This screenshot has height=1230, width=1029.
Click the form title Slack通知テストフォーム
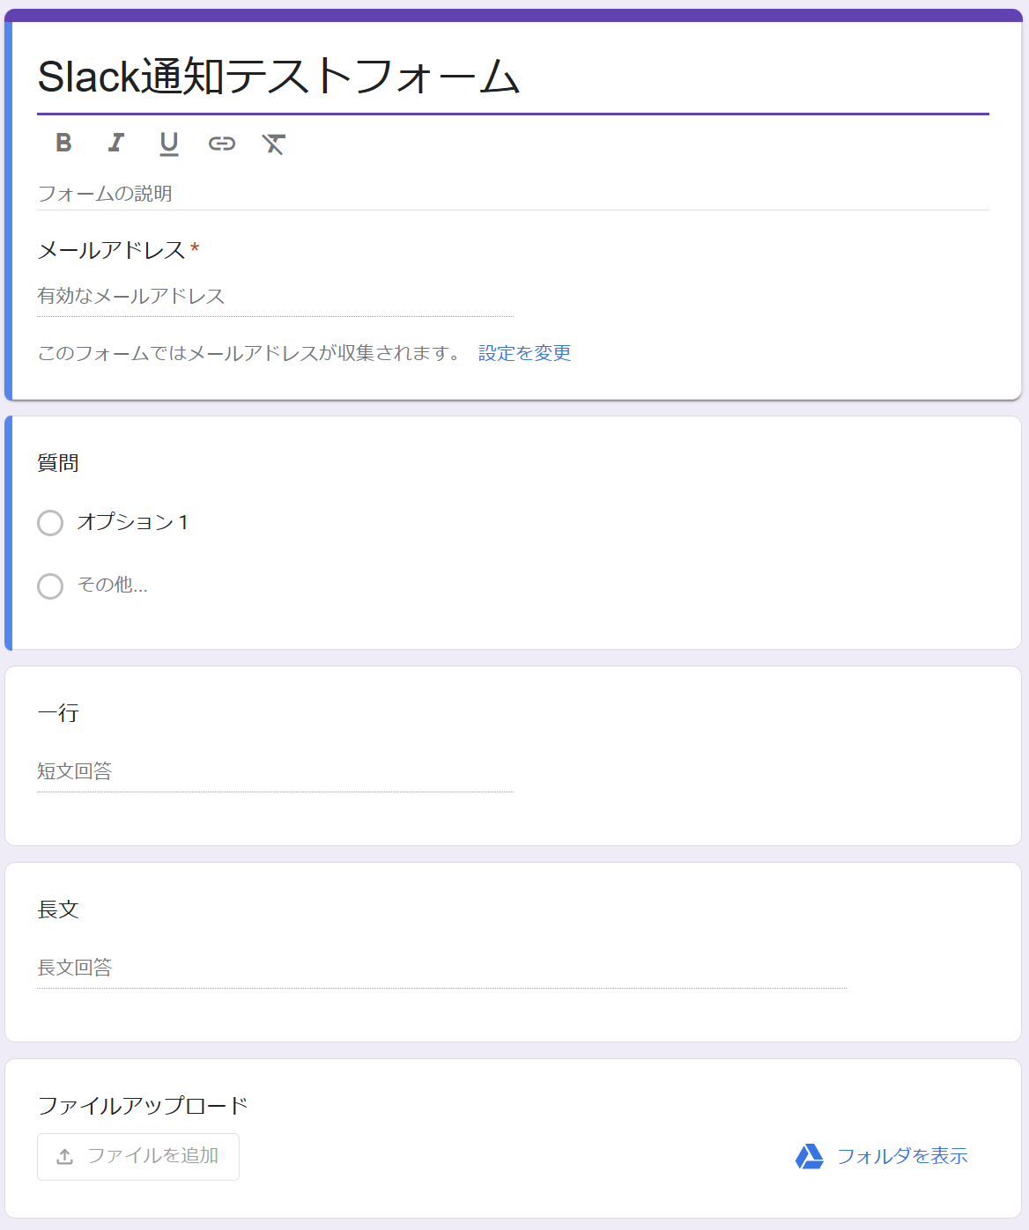coord(278,77)
